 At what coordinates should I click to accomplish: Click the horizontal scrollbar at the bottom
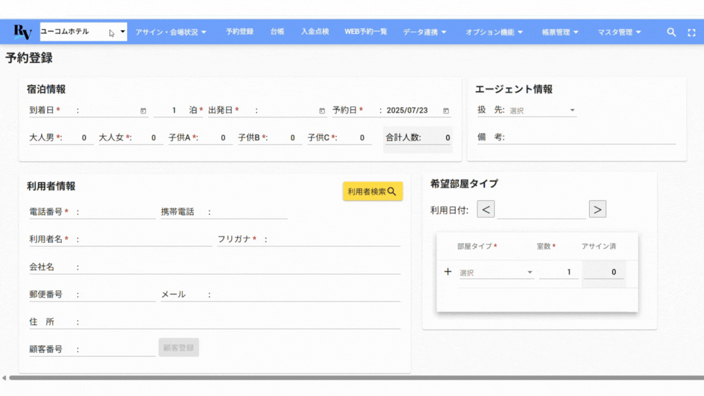pos(354,378)
